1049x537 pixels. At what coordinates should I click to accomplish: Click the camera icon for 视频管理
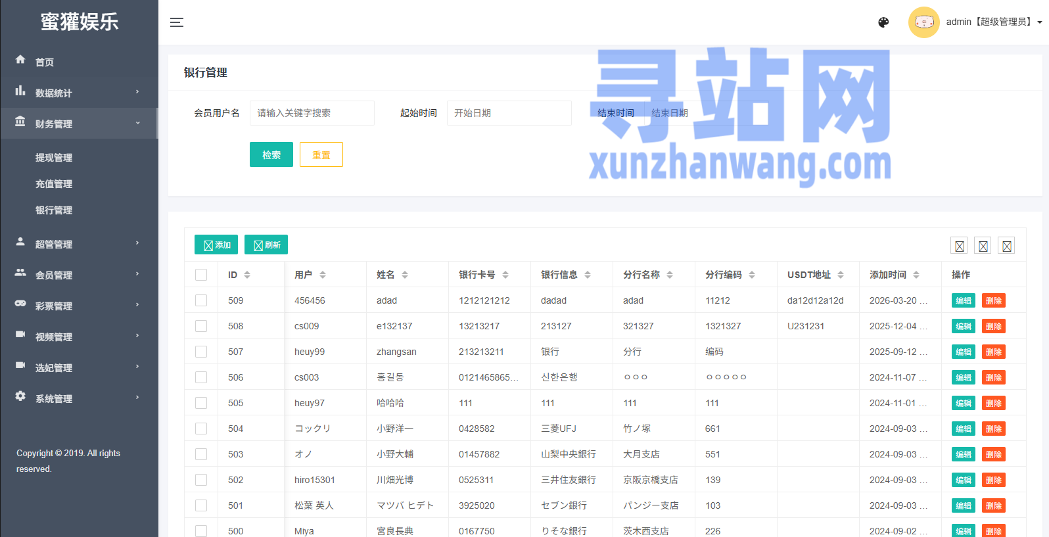[x=20, y=335]
